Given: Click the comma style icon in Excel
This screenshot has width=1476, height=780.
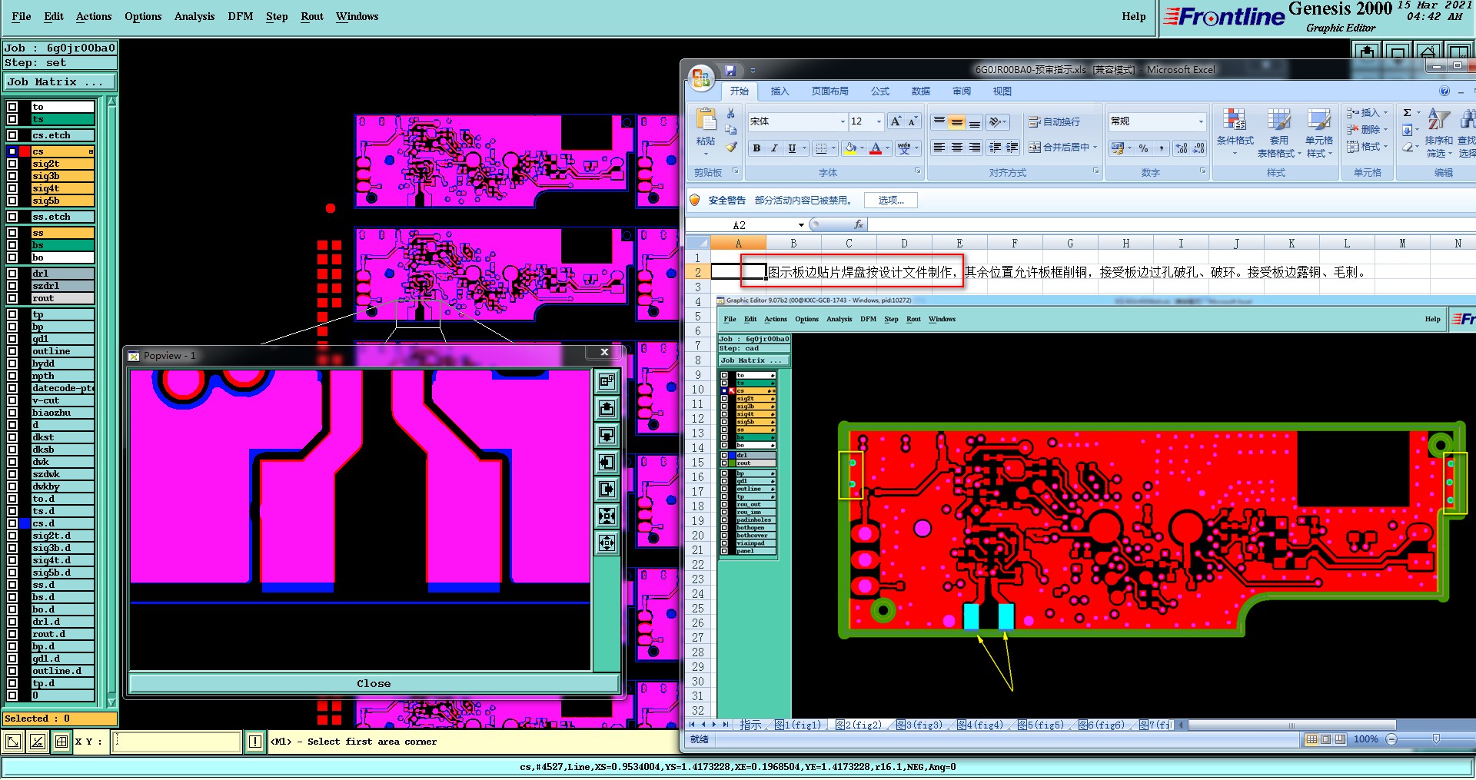Looking at the screenshot, I should coord(1162,148).
